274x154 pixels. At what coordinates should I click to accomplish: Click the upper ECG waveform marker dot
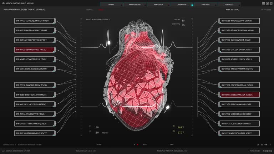pos(109,43)
